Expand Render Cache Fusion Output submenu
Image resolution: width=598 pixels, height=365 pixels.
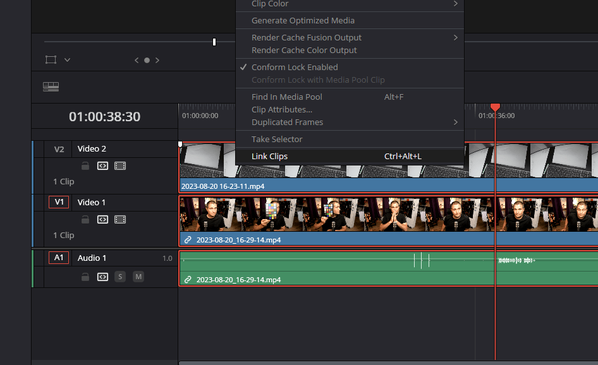[350, 37]
